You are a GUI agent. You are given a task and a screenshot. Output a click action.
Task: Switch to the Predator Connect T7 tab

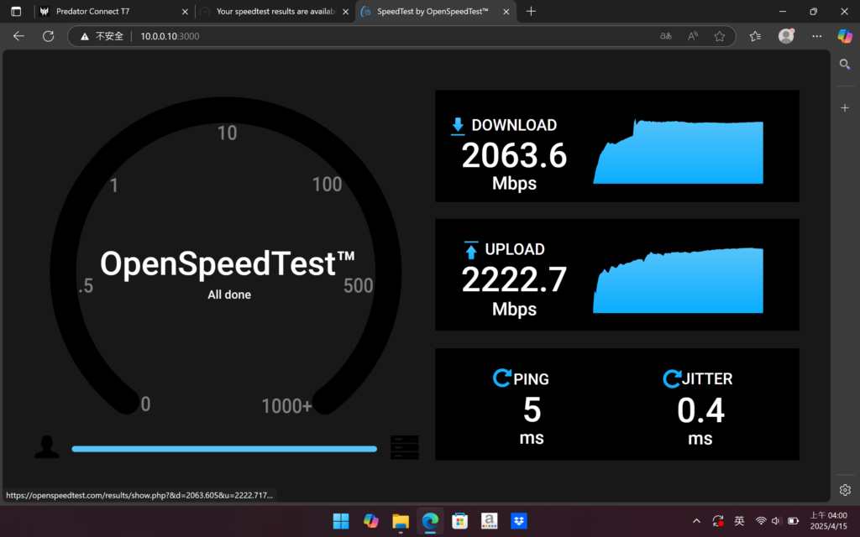click(114, 12)
